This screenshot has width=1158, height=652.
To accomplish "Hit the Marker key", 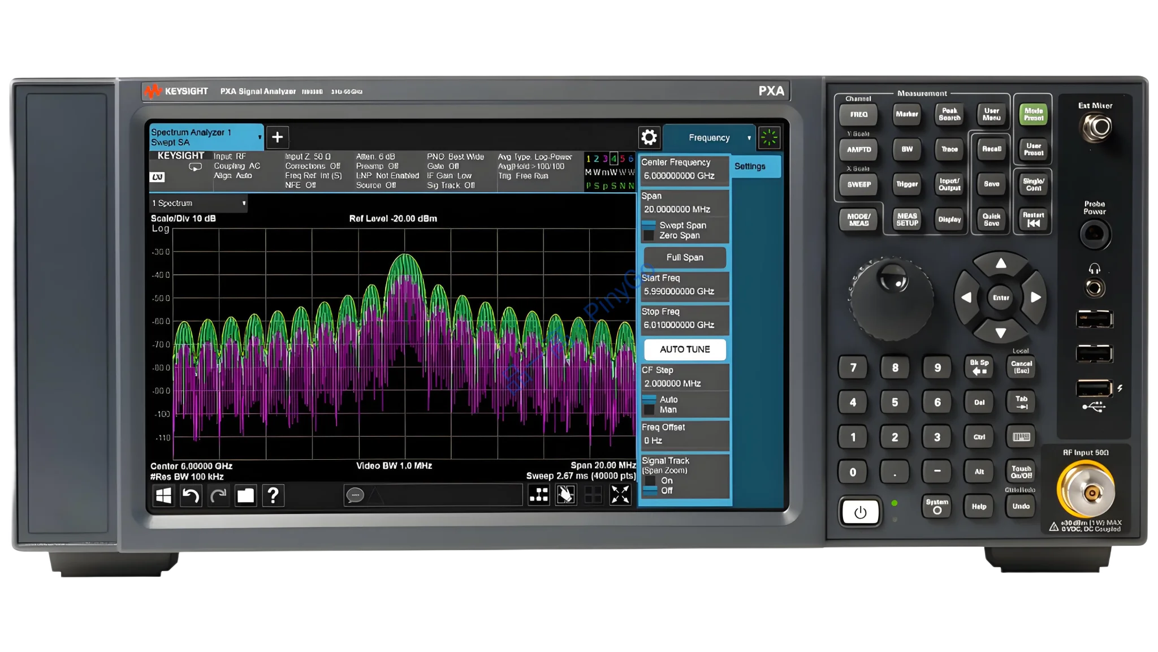I will tap(907, 114).
